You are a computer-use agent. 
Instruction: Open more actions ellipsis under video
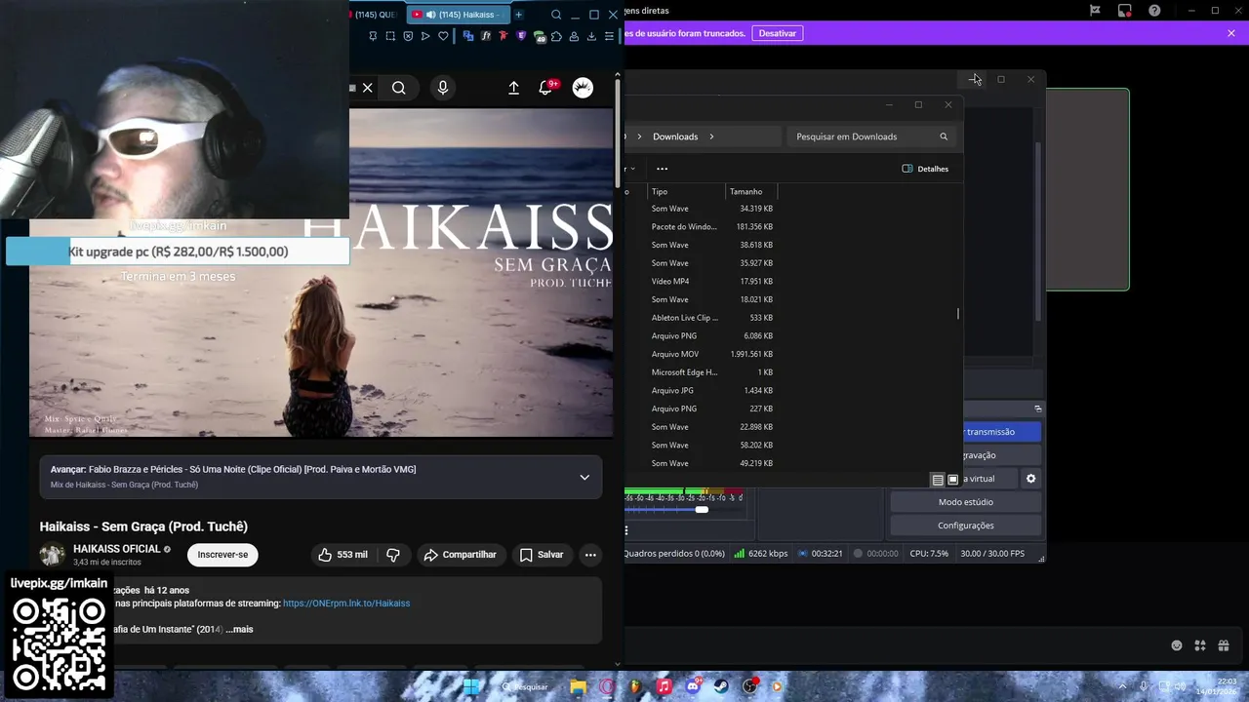coord(590,555)
